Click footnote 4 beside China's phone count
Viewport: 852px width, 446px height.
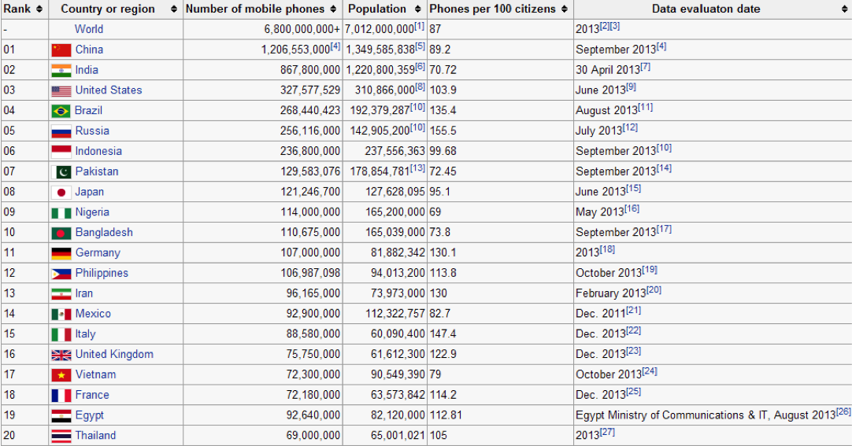click(335, 46)
